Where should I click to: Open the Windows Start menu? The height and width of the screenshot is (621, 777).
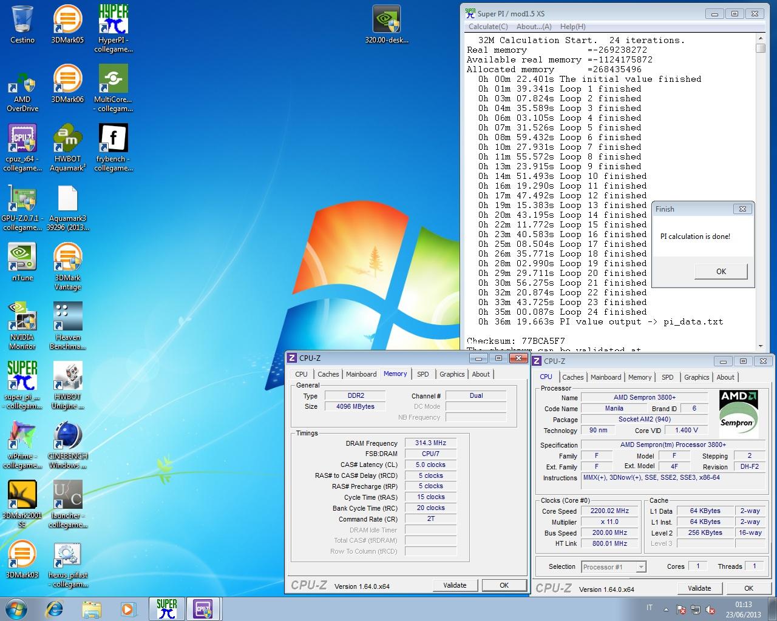click(x=16, y=609)
